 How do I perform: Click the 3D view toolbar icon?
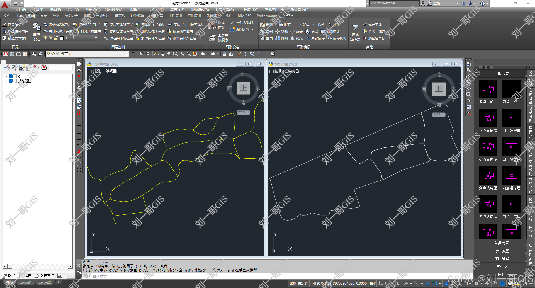point(5,54)
